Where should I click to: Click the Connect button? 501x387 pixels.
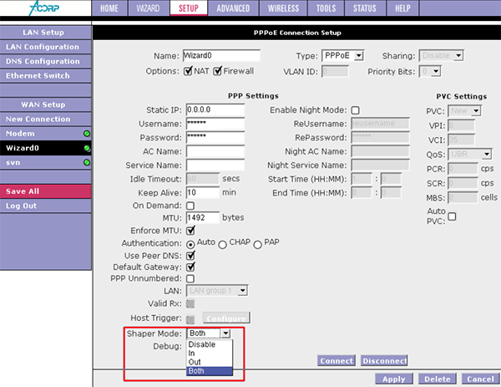(337, 361)
